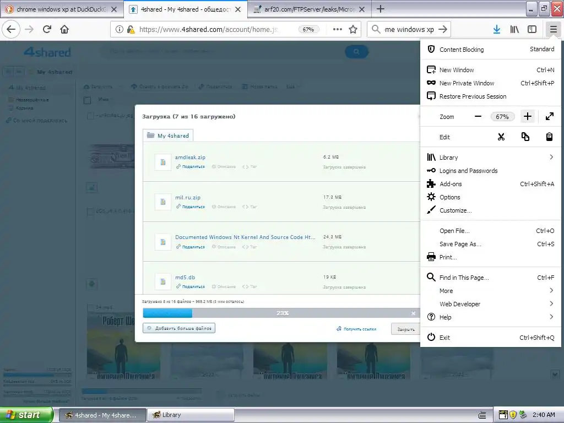This screenshot has width=564, height=423.
Task: Open amdleak.zip file link
Action: coord(190,157)
